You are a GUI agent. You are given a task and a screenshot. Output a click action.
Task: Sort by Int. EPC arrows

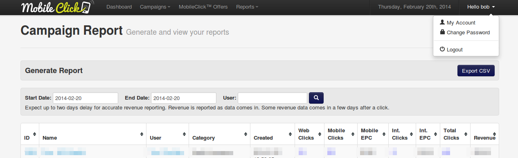coord(435,134)
